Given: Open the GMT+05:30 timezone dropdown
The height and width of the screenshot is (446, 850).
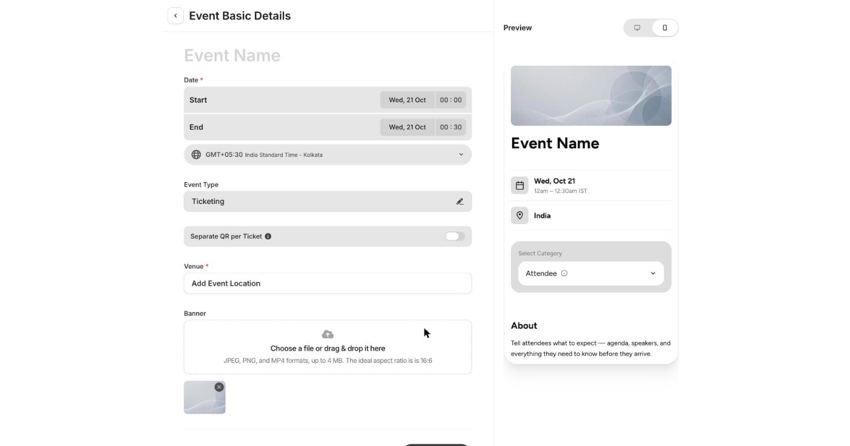Looking at the screenshot, I should pos(328,154).
